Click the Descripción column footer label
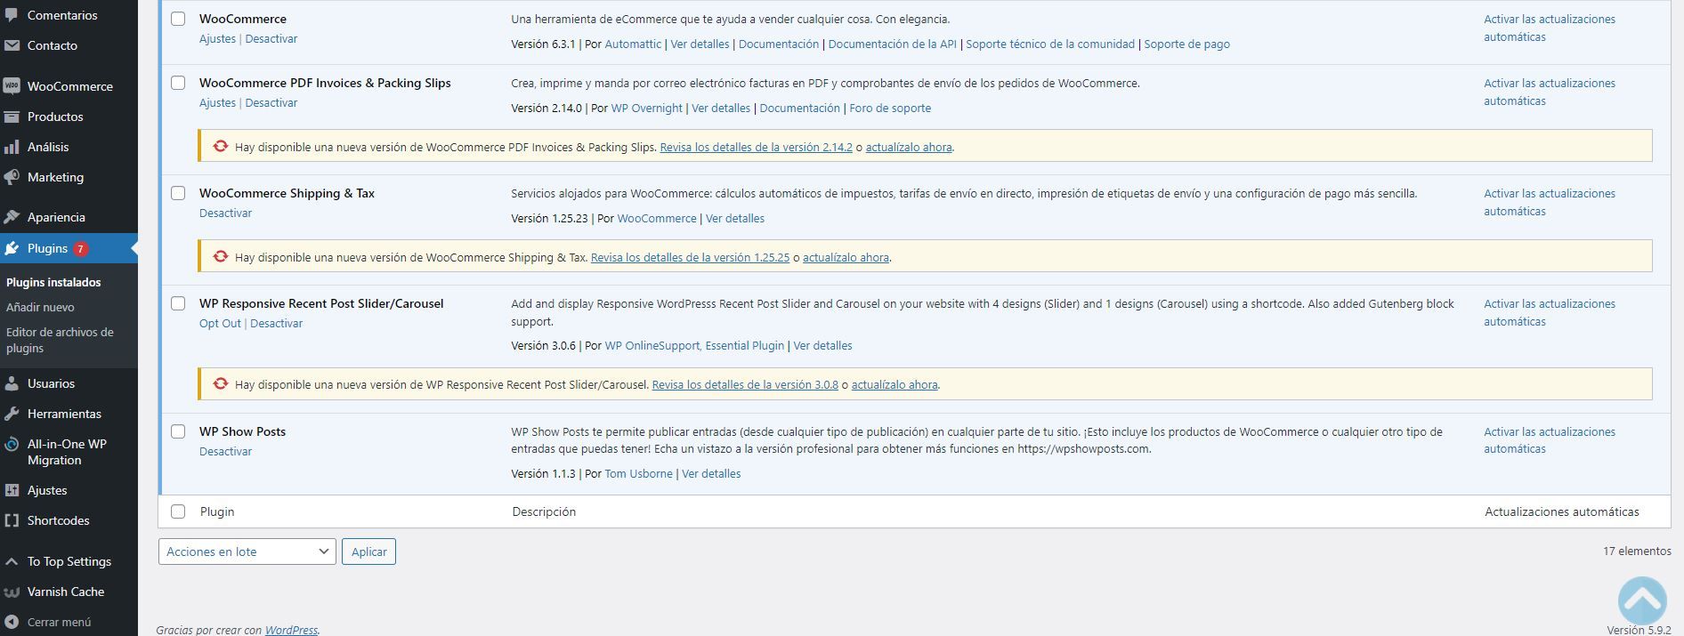 point(544,511)
